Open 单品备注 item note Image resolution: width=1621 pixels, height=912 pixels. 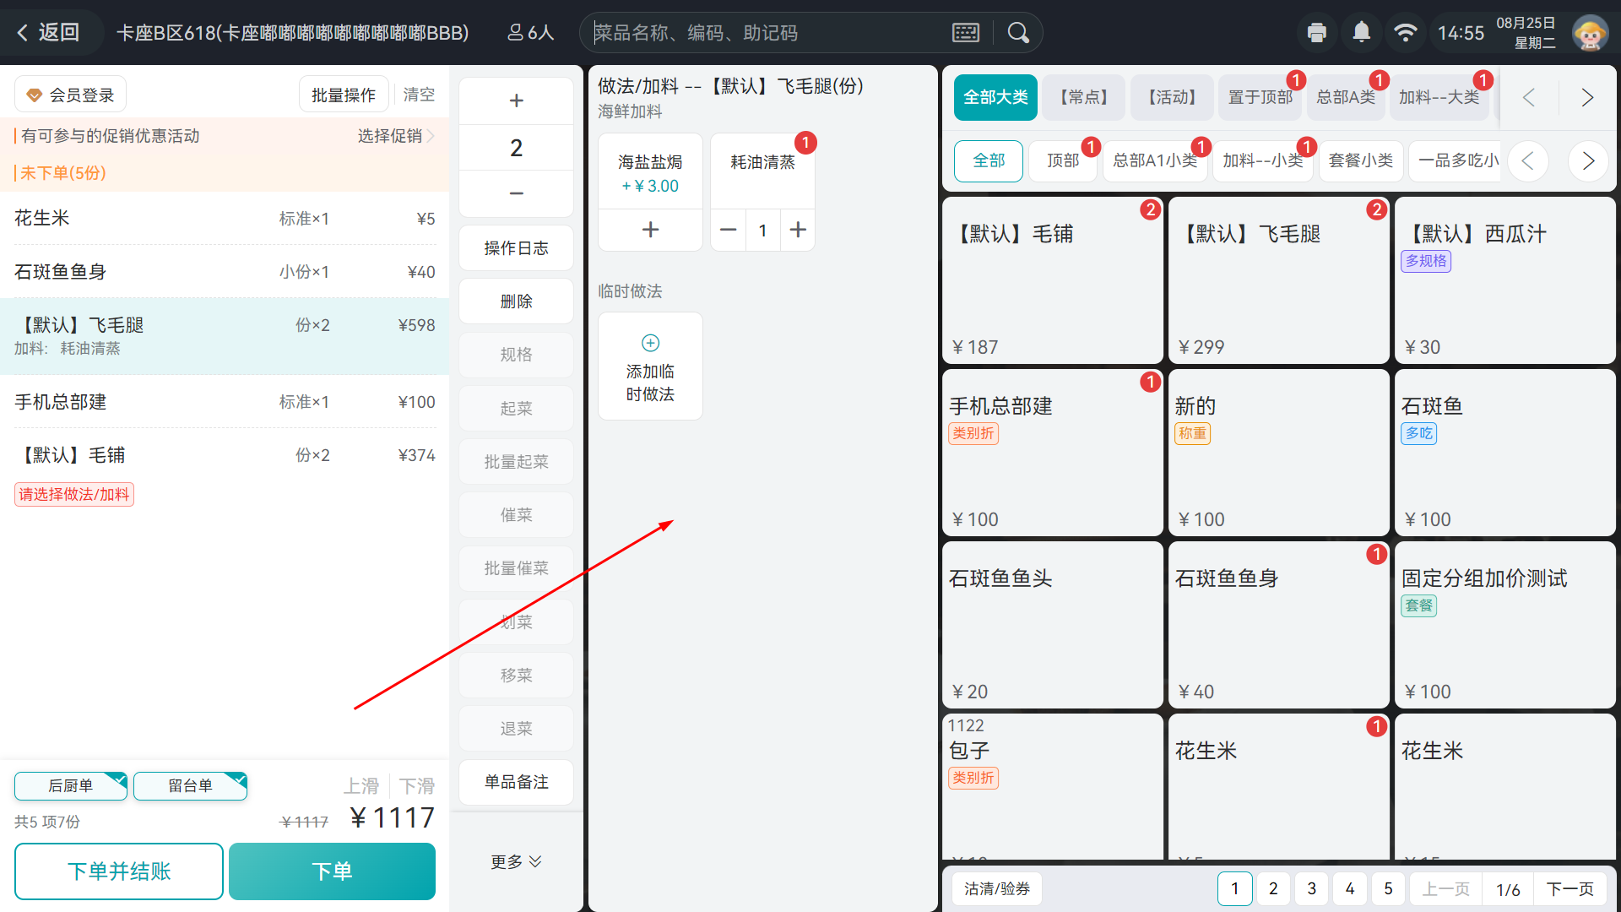click(x=517, y=782)
